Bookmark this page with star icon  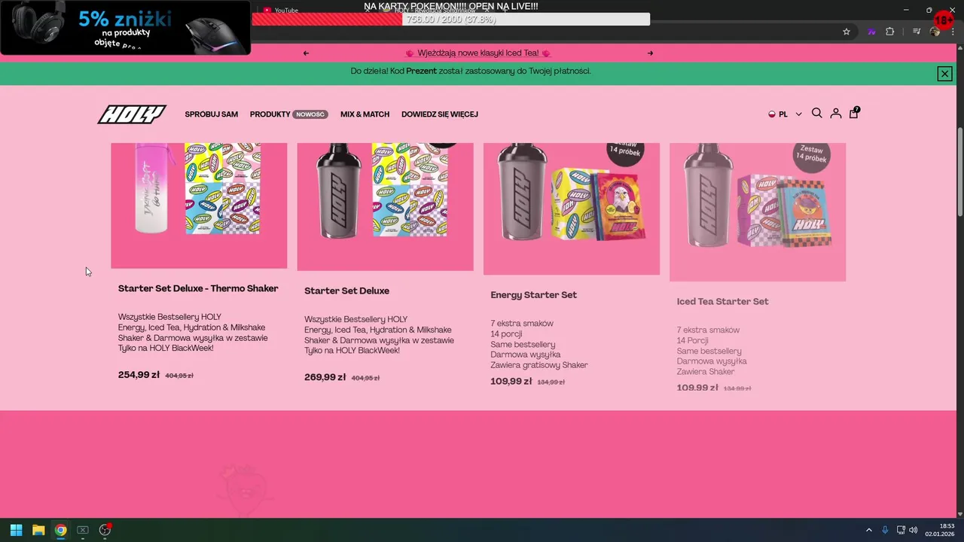click(x=847, y=32)
